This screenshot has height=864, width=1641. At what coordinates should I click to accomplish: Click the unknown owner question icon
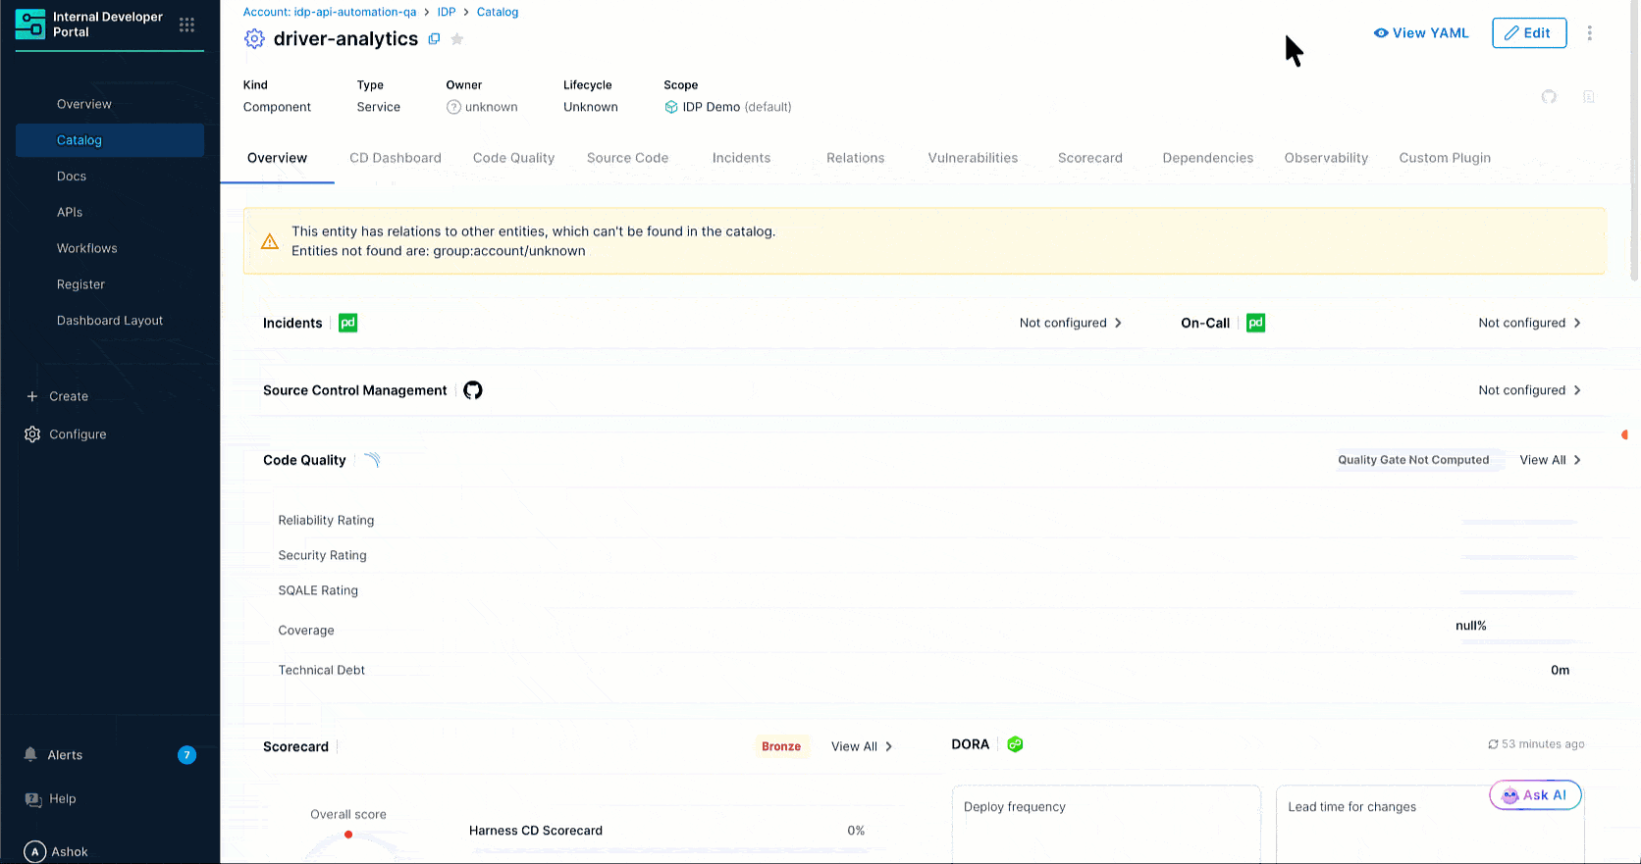click(x=453, y=107)
